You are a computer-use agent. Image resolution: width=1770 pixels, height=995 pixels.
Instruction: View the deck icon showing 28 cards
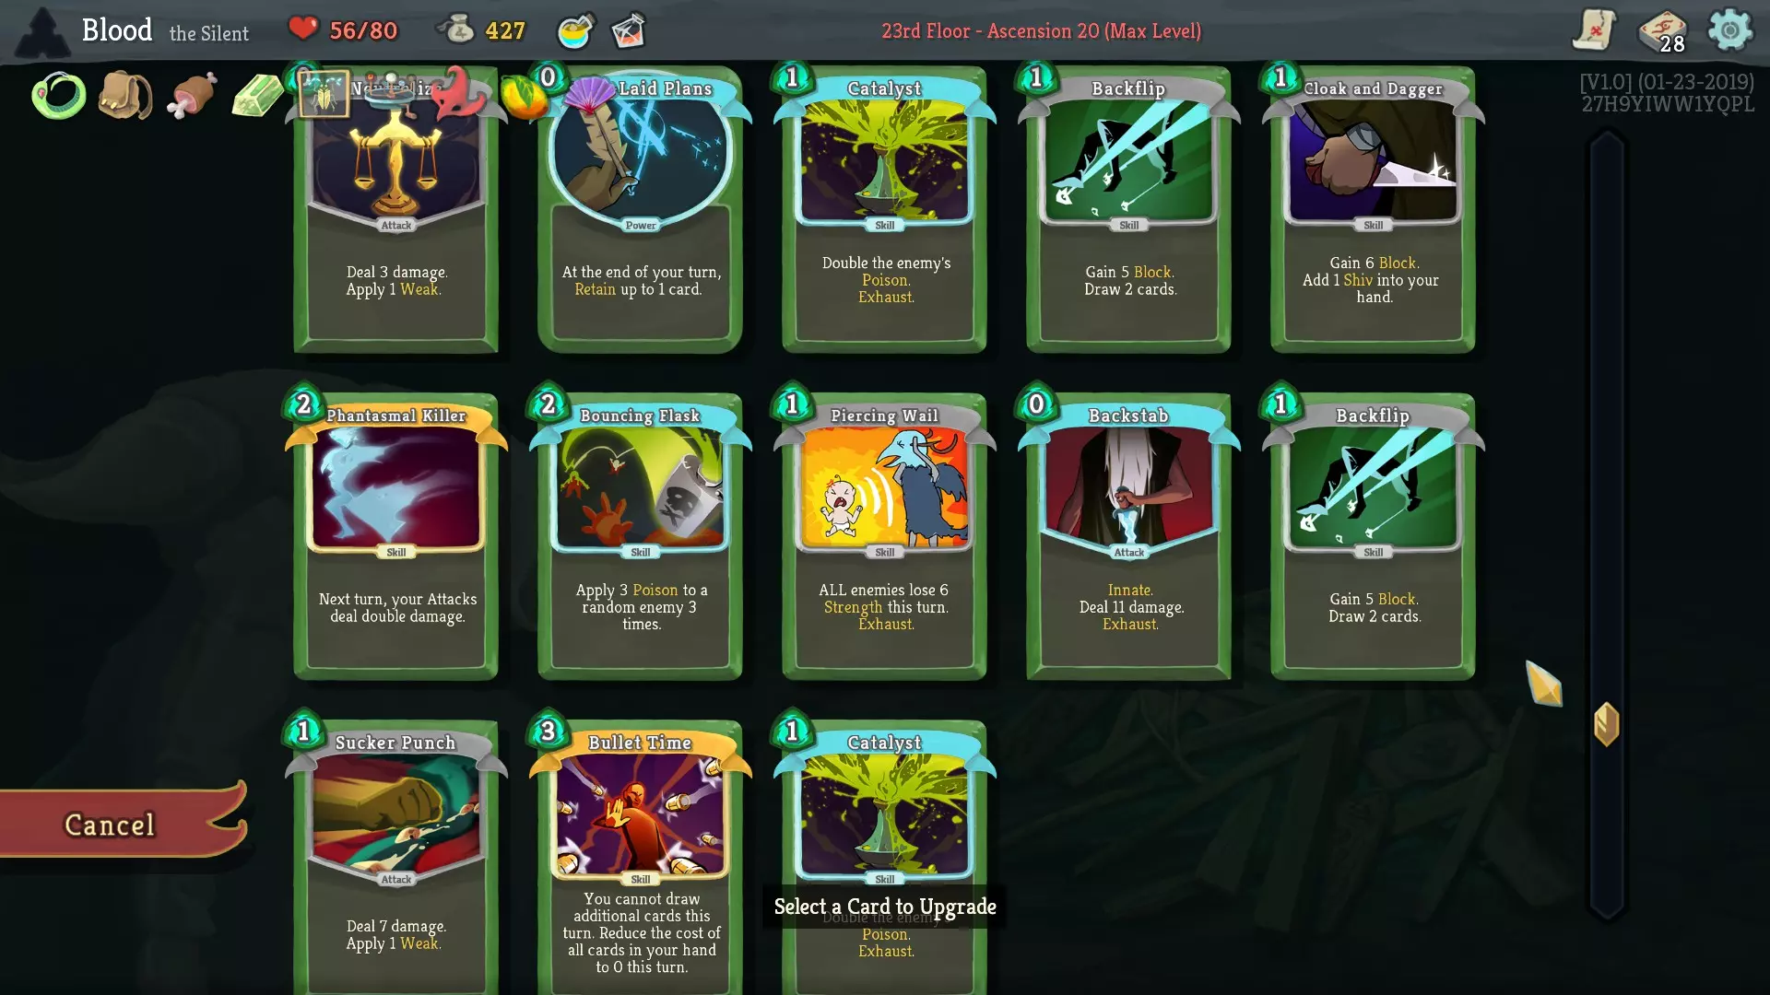point(1663,31)
